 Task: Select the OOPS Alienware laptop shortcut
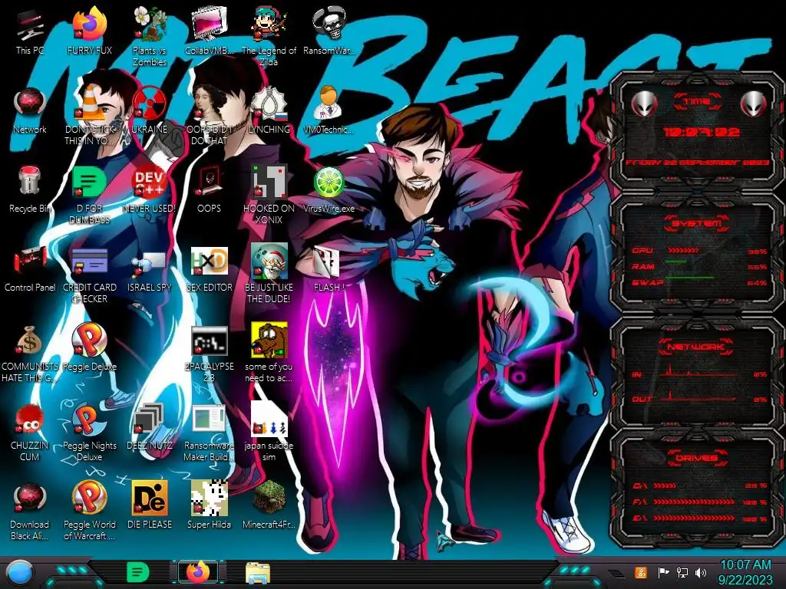tap(209, 189)
